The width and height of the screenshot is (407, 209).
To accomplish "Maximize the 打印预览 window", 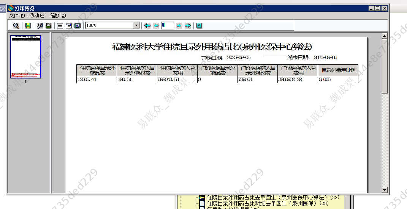I will point(378,8).
